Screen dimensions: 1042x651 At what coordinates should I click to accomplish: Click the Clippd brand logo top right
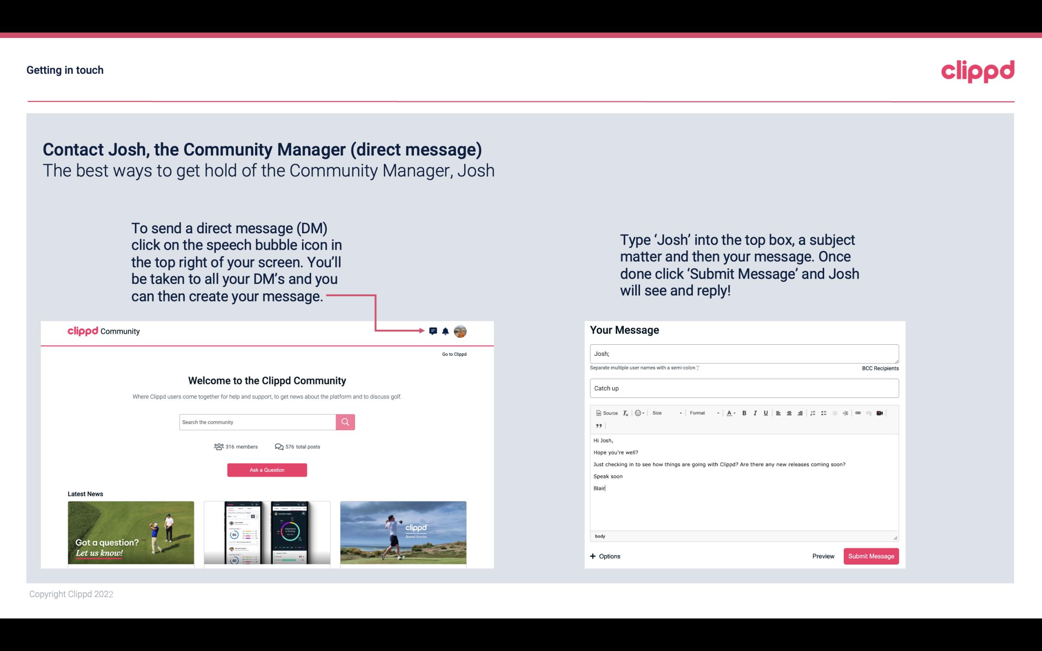click(978, 71)
